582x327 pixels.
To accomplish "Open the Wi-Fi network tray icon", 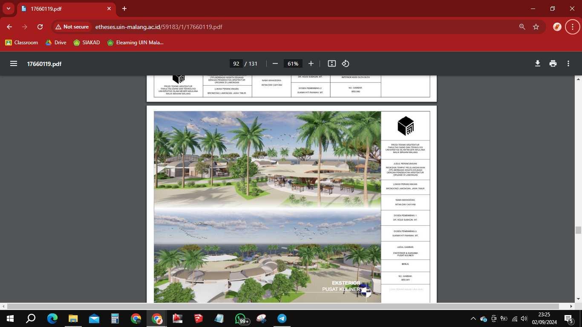I will (x=514, y=318).
